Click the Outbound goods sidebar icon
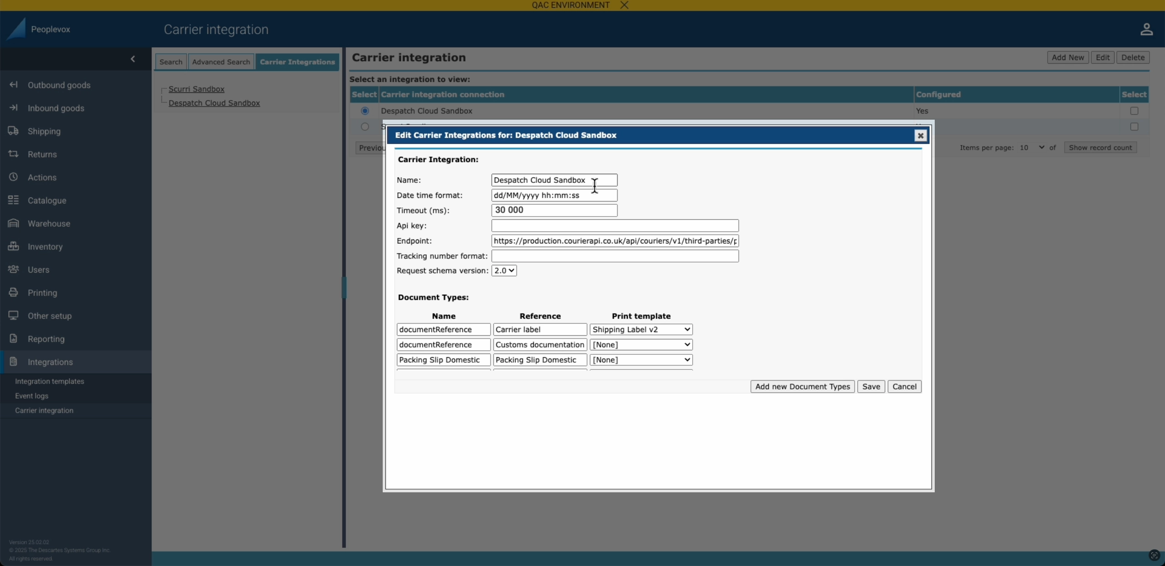The image size is (1165, 566). [x=14, y=85]
